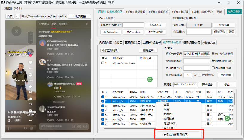Switch to the 私信区 tab
244x140 pixels.
[x=118, y=43]
